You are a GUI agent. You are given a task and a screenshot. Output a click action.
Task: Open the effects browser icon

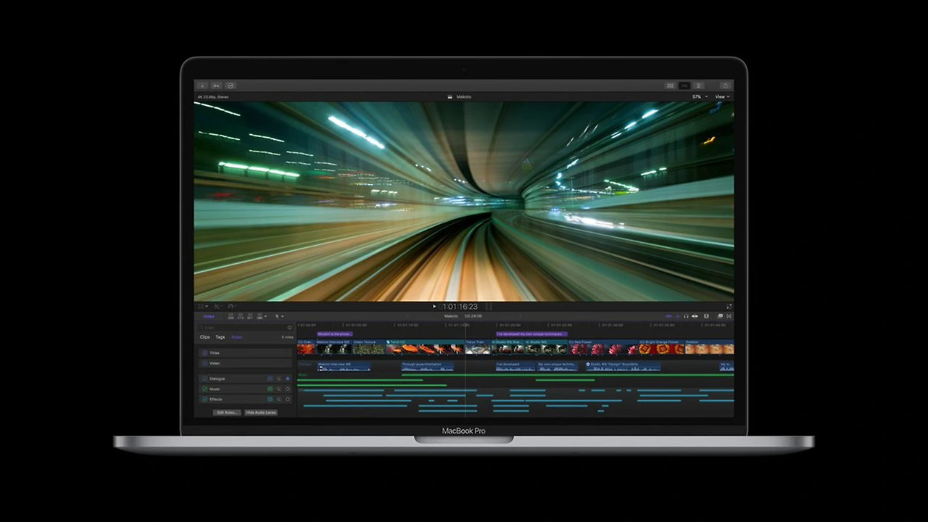point(720,316)
